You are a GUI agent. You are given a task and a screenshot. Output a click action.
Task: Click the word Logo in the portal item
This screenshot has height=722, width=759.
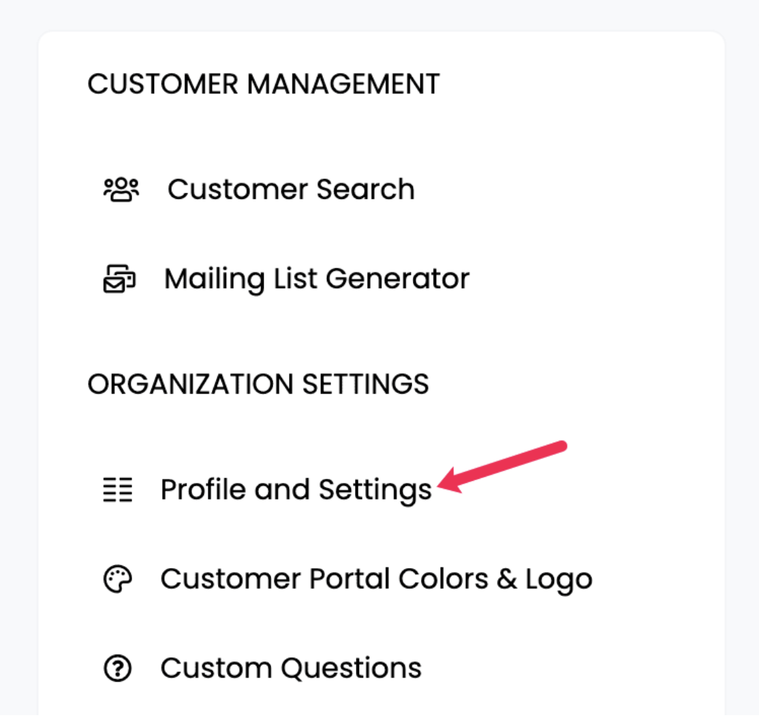tap(559, 580)
